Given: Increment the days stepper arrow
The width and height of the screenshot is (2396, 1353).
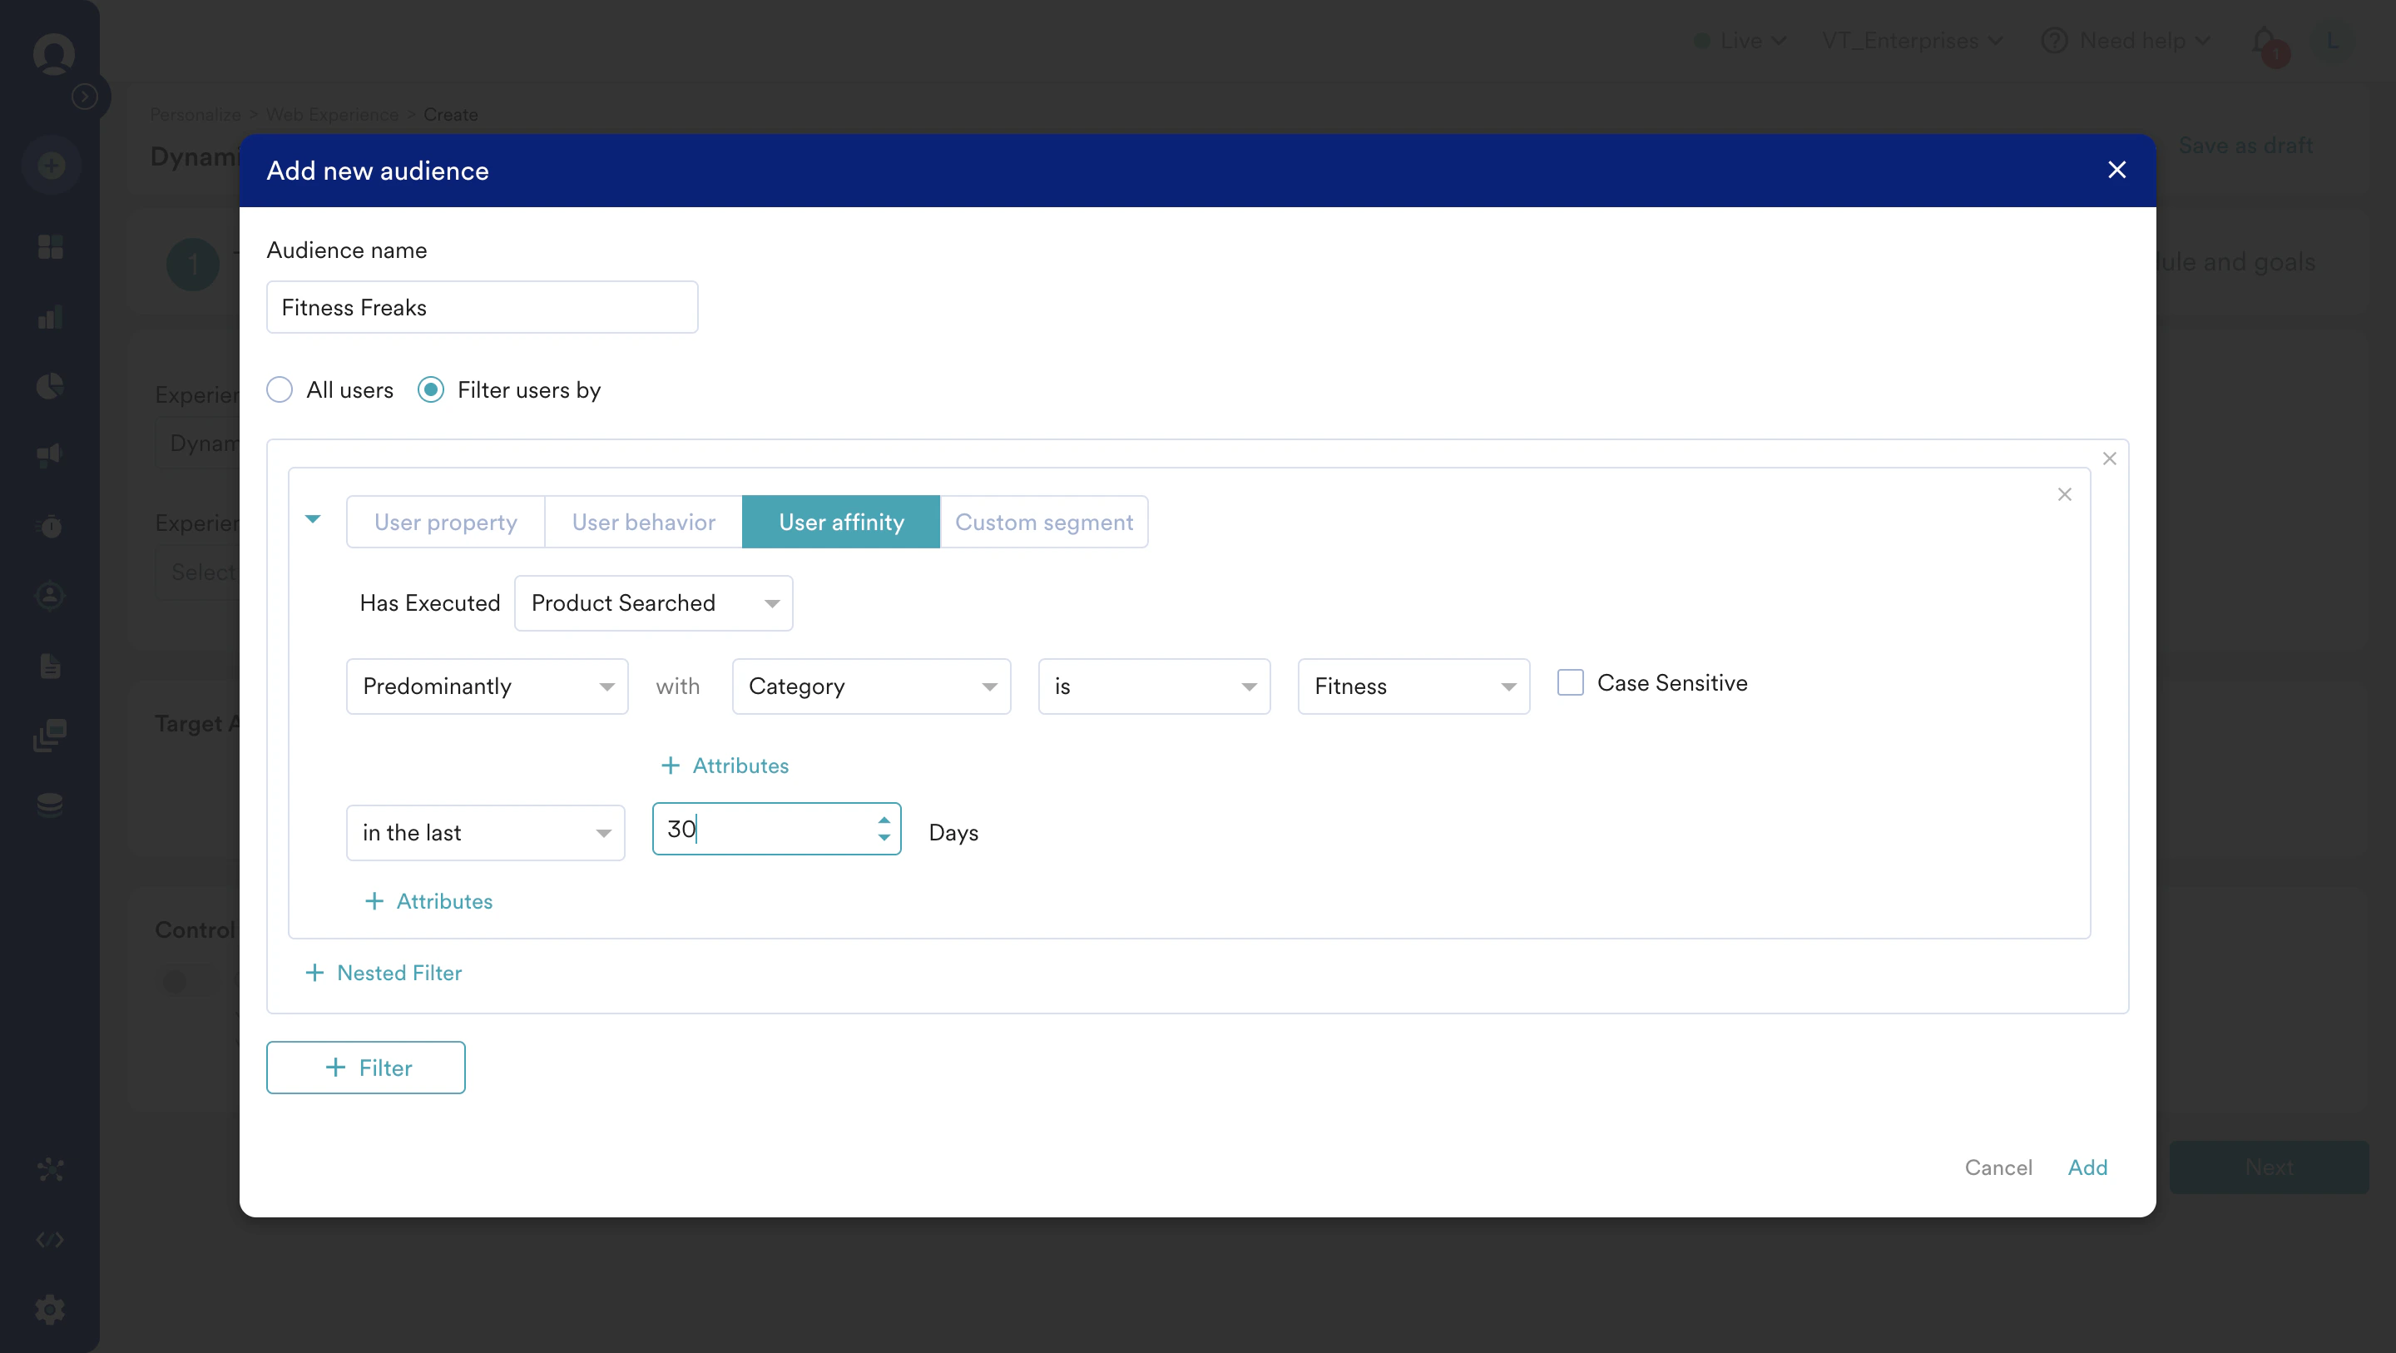Looking at the screenshot, I should click(x=884, y=820).
